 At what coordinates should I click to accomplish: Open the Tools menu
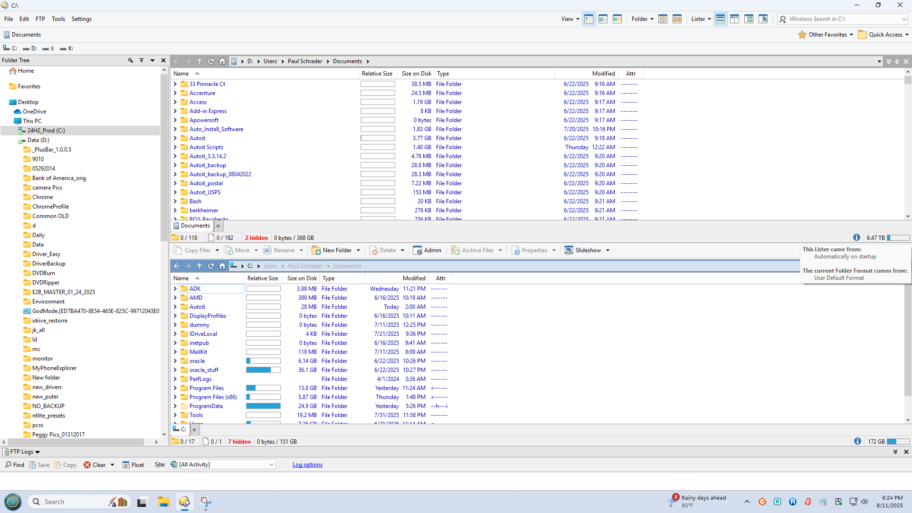tap(58, 19)
